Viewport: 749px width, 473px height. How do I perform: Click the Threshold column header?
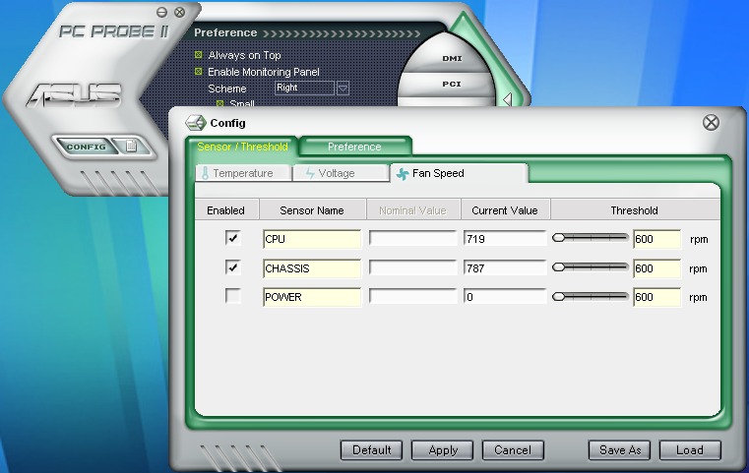tap(635, 210)
